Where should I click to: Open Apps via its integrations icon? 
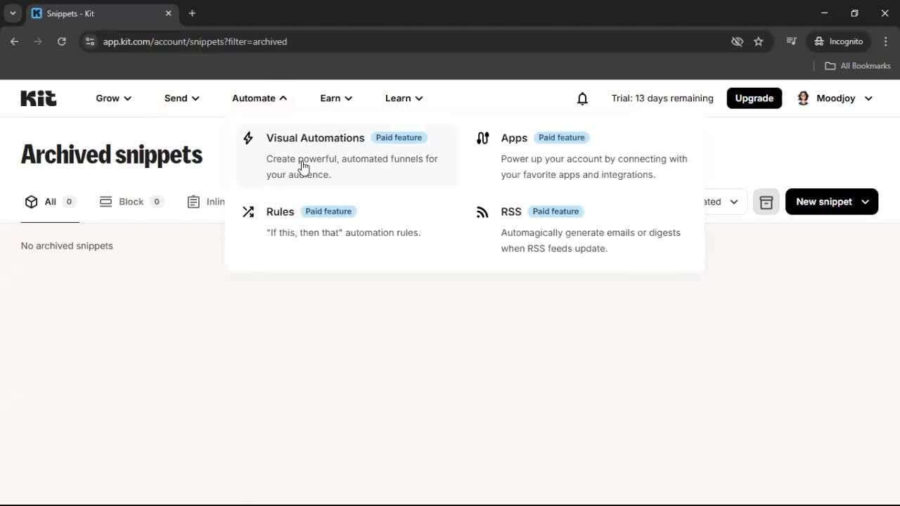click(482, 138)
